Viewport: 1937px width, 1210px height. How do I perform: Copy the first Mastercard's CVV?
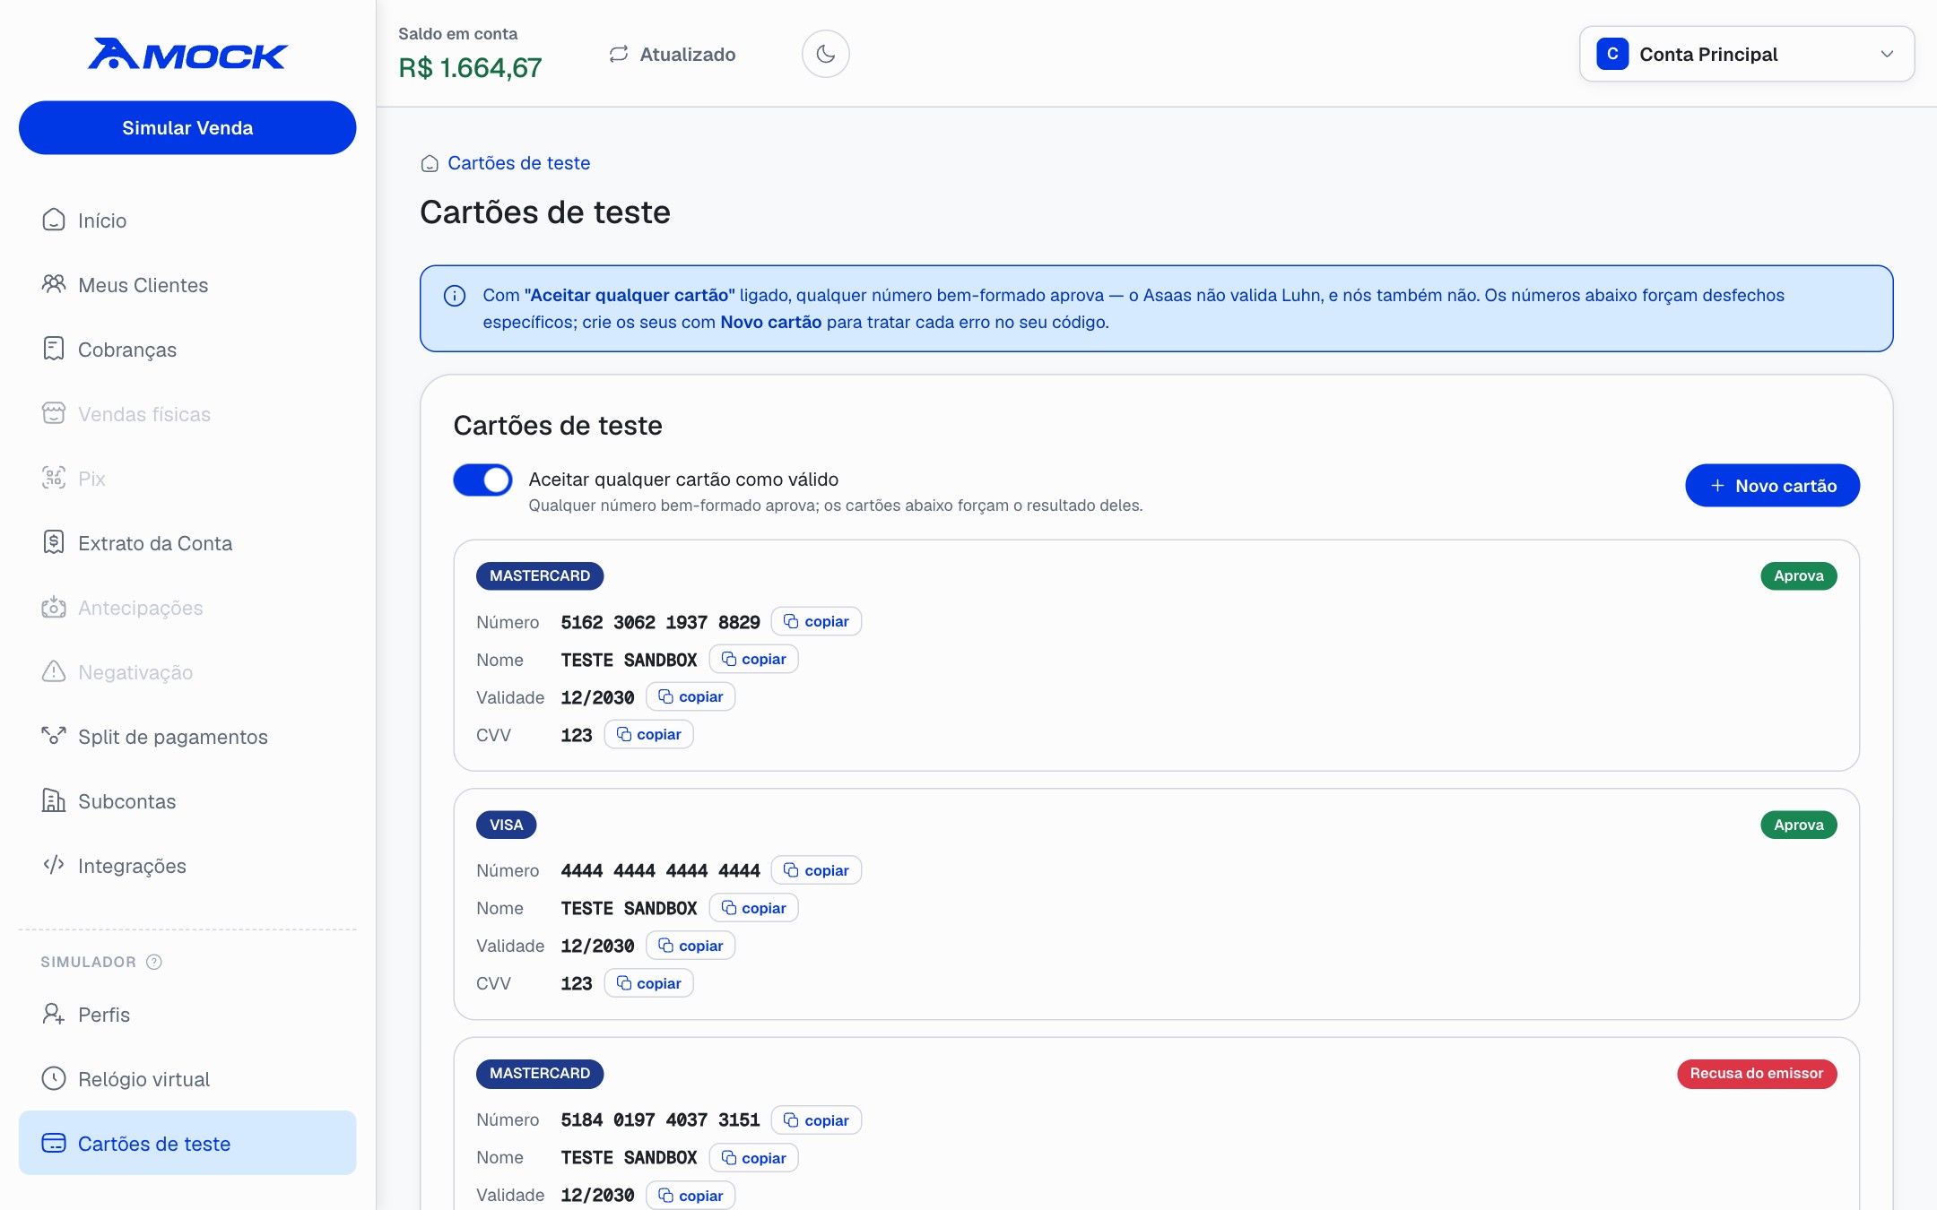tap(648, 734)
